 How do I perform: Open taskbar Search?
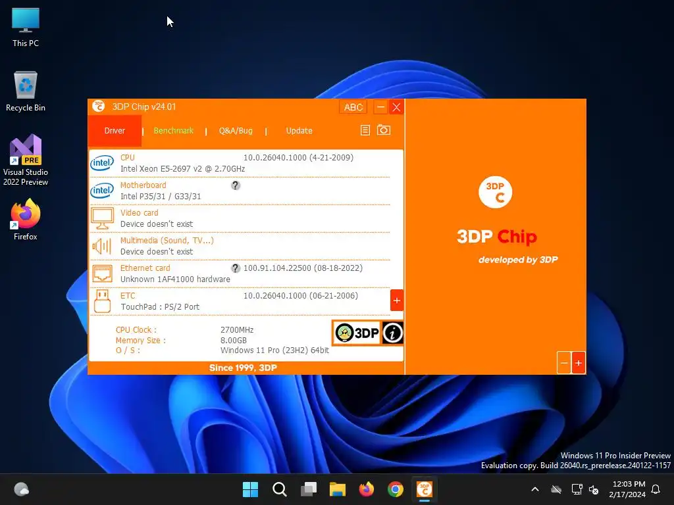point(279,489)
